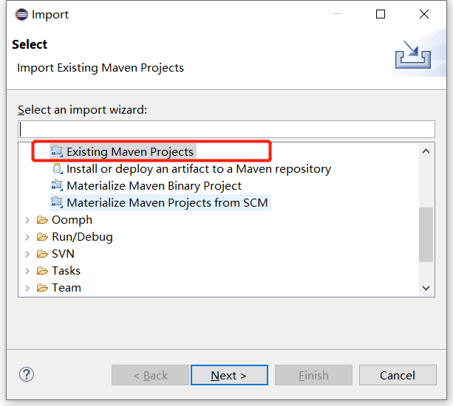Select the Tasks tree label
This screenshot has height=406, width=453.
(66, 271)
